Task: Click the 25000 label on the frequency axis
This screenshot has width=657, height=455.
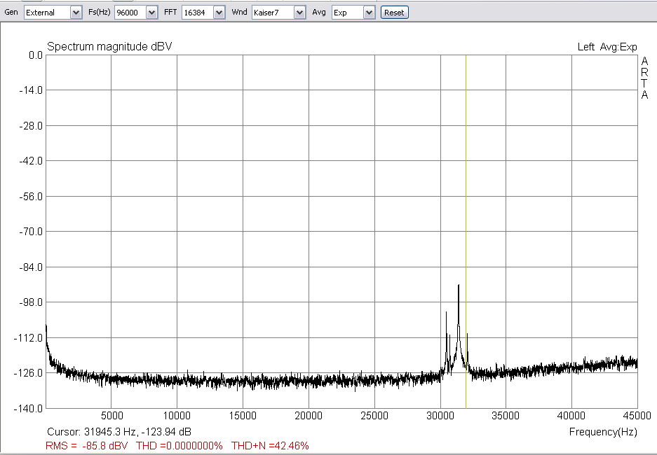Action: [x=374, y=416]
